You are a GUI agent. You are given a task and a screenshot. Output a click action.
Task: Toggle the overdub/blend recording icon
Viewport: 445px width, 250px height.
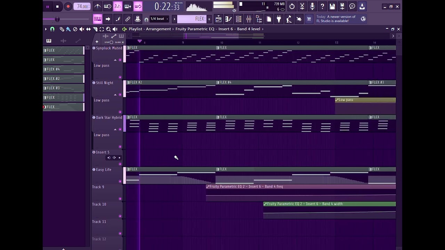(x=128, y=6)
